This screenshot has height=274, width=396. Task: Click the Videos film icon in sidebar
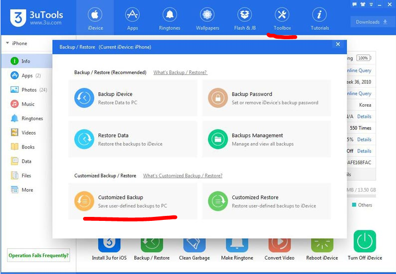[x=14, y=133]
